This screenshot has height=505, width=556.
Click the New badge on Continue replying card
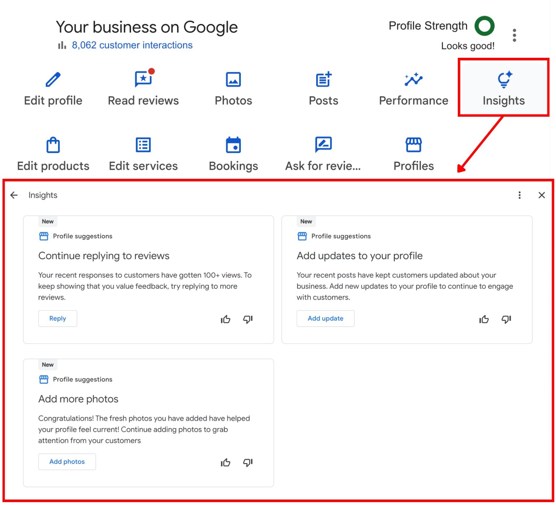(x=48, y=222)
